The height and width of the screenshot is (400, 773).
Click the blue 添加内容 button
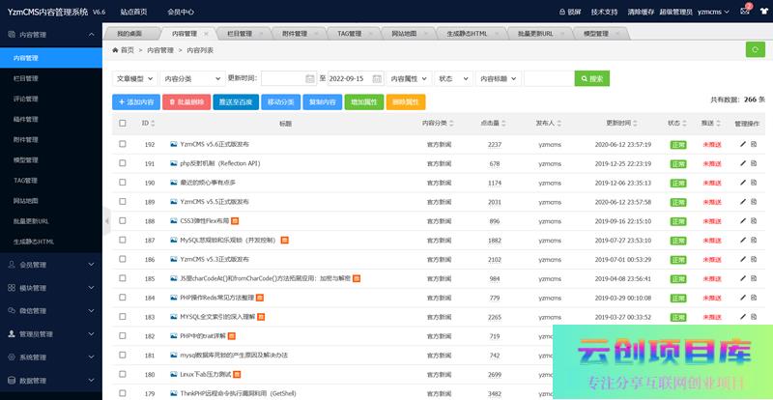135,101
